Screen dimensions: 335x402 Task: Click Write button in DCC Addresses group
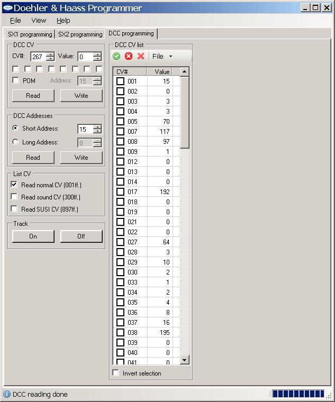(x=82, y=158)
